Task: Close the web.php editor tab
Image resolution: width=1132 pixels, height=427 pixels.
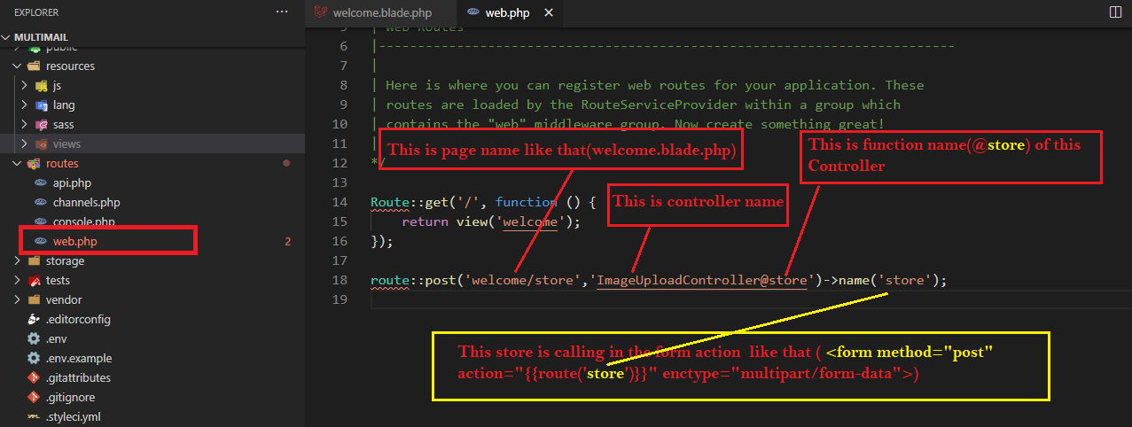Action: (550, 13)
